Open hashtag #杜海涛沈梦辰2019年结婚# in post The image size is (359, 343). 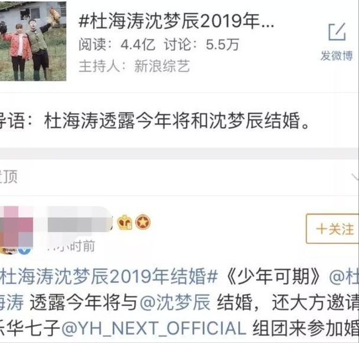pos(108,276)
